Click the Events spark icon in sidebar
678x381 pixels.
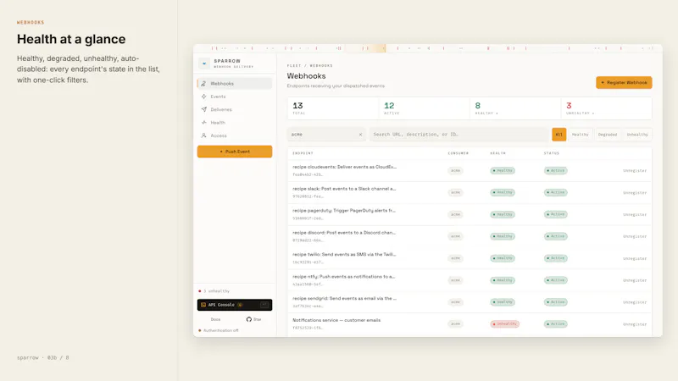203,97
